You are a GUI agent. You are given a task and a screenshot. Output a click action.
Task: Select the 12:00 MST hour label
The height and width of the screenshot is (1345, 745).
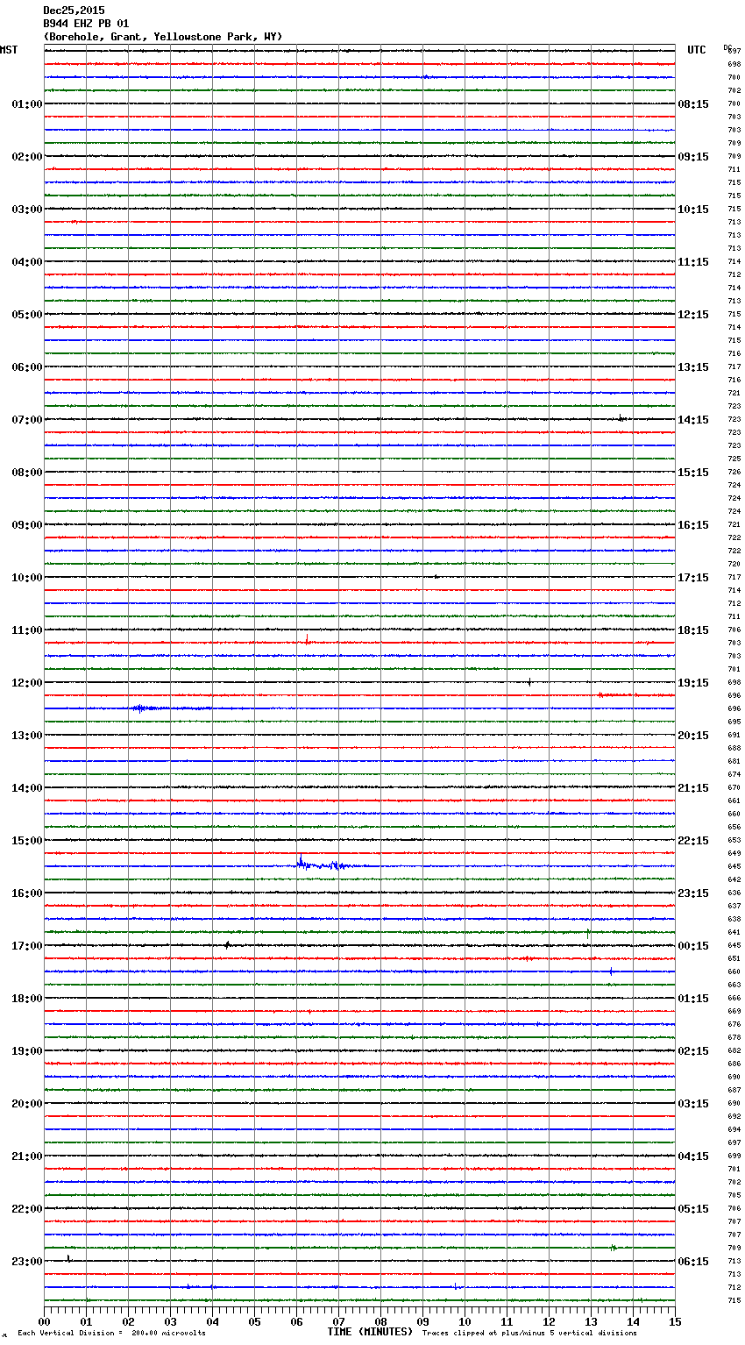27,683
